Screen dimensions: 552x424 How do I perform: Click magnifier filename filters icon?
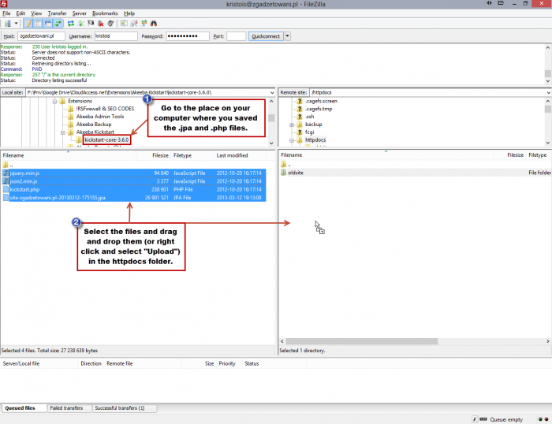(134, 24)
